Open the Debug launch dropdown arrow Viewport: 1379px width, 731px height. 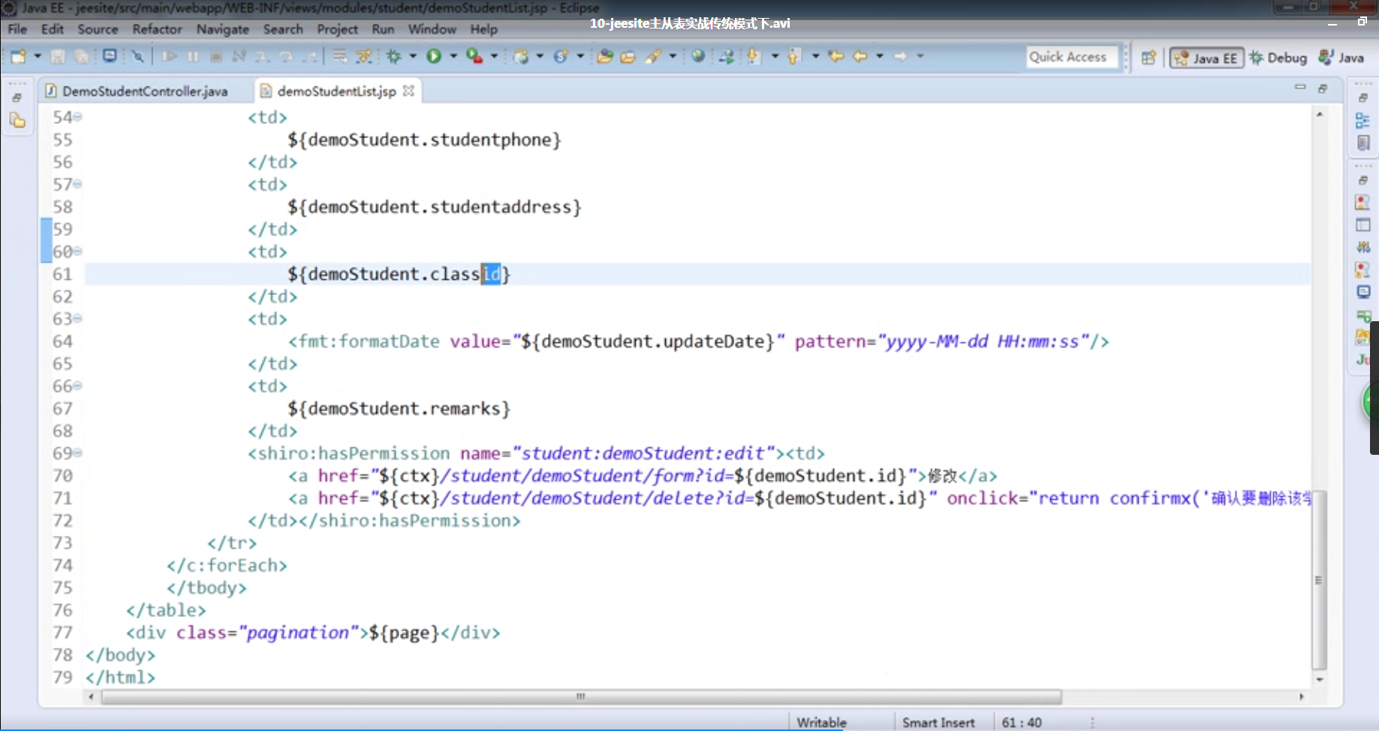coord(413,56)
